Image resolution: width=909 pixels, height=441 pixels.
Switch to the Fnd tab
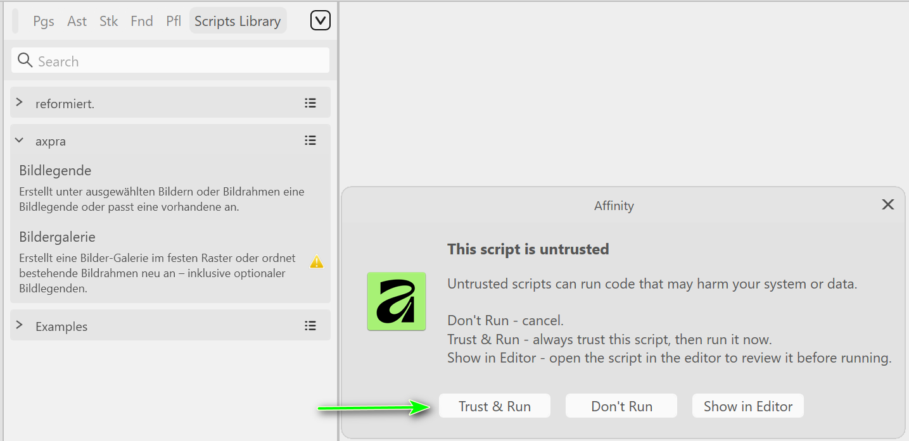142,21
